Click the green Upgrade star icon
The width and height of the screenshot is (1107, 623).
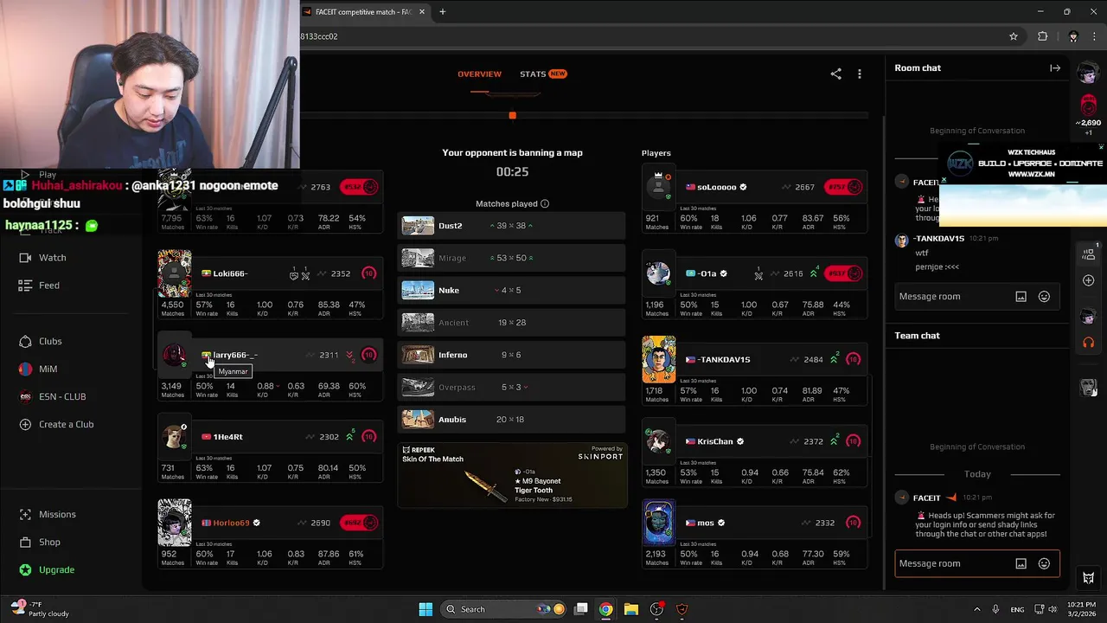pos(25,570)
